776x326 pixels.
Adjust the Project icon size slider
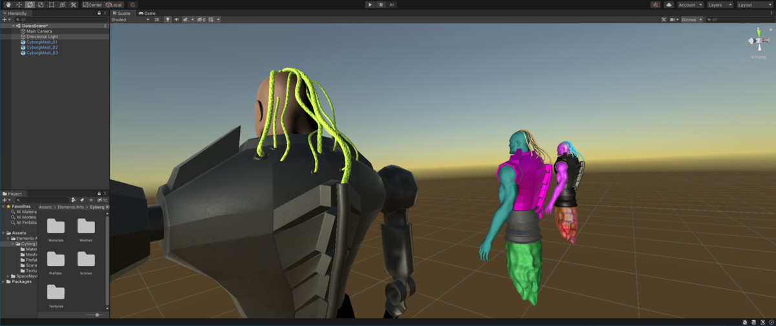97,314
